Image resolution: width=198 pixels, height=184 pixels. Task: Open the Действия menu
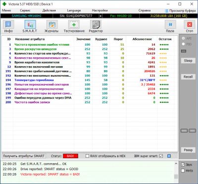(49, 10)
